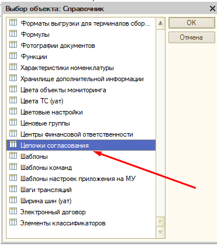
Task: Select the Электронный договор row
Action: coord(81,212)
